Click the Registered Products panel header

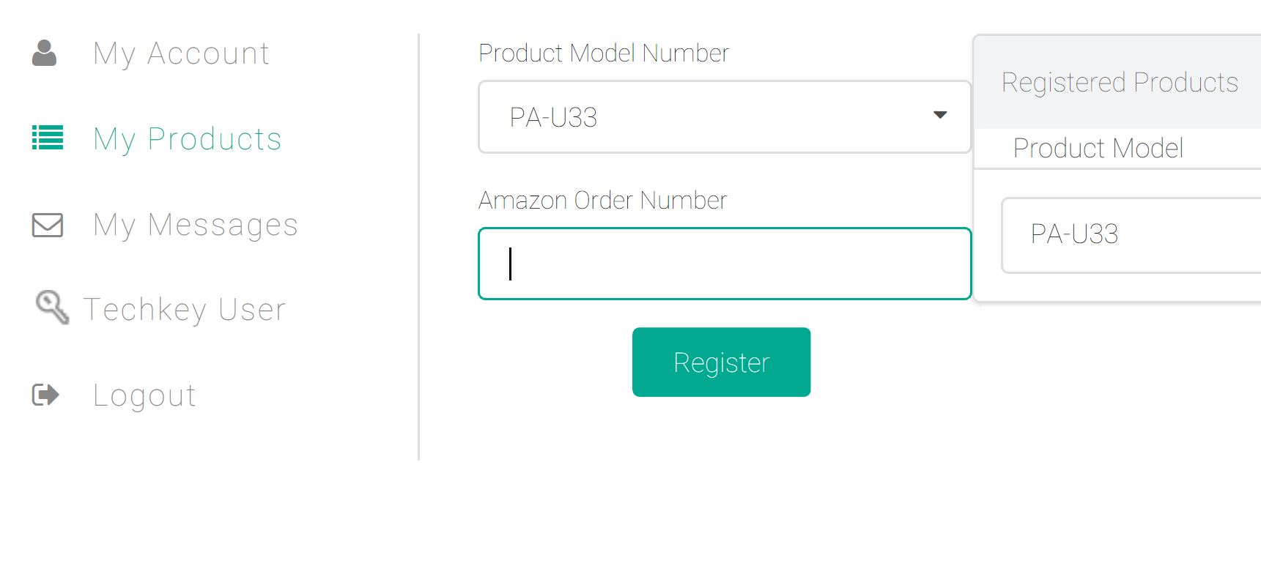pyautogui.click(x=1119, y=83)
